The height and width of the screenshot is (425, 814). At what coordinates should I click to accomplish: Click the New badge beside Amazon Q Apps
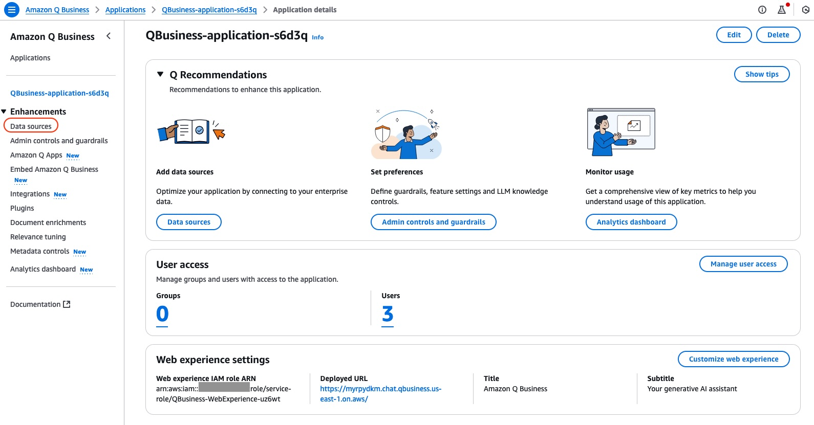tap(73, 155)
